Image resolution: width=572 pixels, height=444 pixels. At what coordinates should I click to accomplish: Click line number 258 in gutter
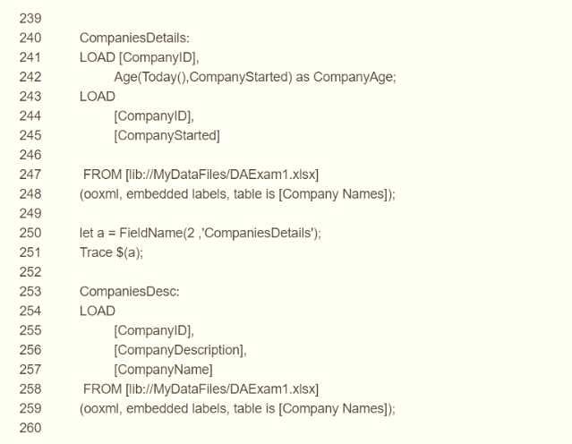pos(30,388)
